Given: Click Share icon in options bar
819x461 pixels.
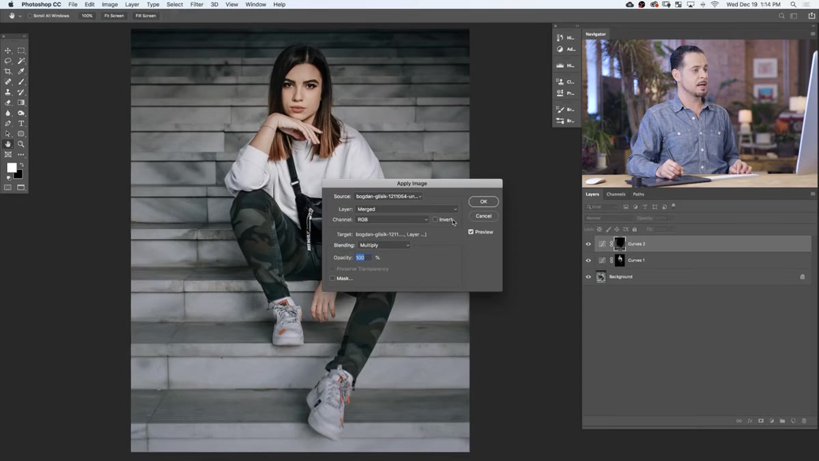Looking at the screenshot, I should pyautogui.click(x=811, y=16).
